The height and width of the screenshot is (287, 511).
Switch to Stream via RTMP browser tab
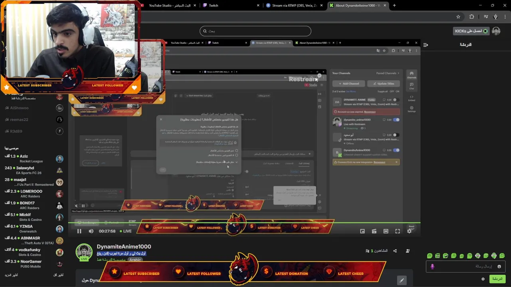tap(294, 6)
